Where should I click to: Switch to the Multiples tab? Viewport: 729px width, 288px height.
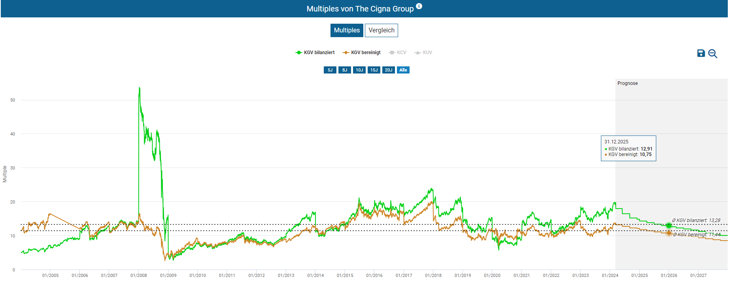[347, 30]
